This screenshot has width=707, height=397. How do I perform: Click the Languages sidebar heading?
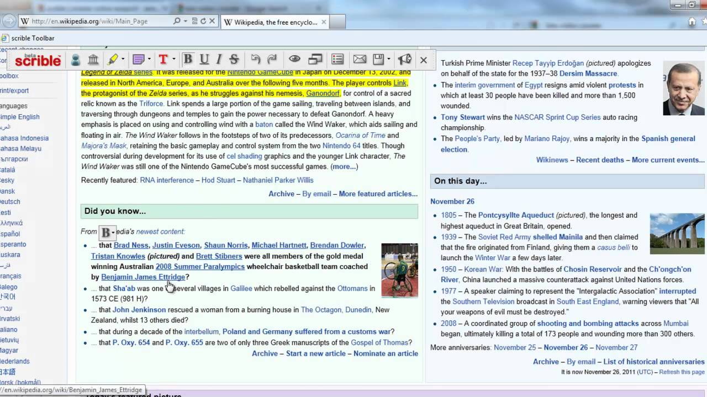pos(14,106)
